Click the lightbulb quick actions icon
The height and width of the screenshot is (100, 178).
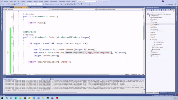[8, 52]
